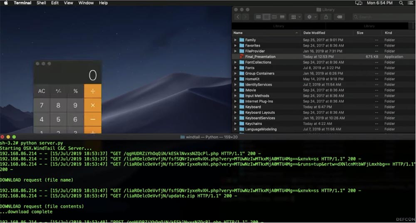Select the Keyboard folder icon
416x223 pixels.
click(241, 107)
